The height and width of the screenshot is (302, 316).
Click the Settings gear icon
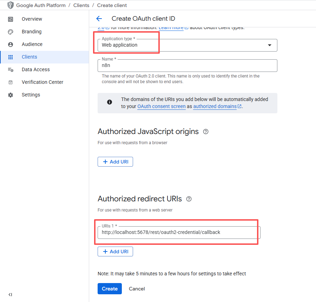click(x=11, y=95)
